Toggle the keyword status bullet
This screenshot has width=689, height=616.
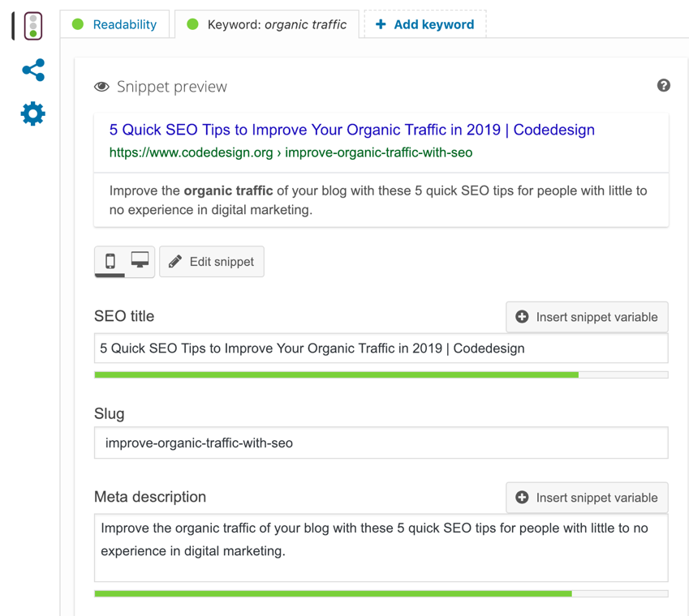[192, 24]
